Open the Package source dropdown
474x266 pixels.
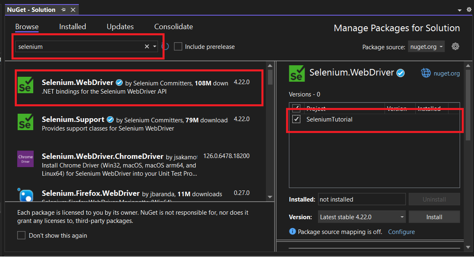pos(426,46)
